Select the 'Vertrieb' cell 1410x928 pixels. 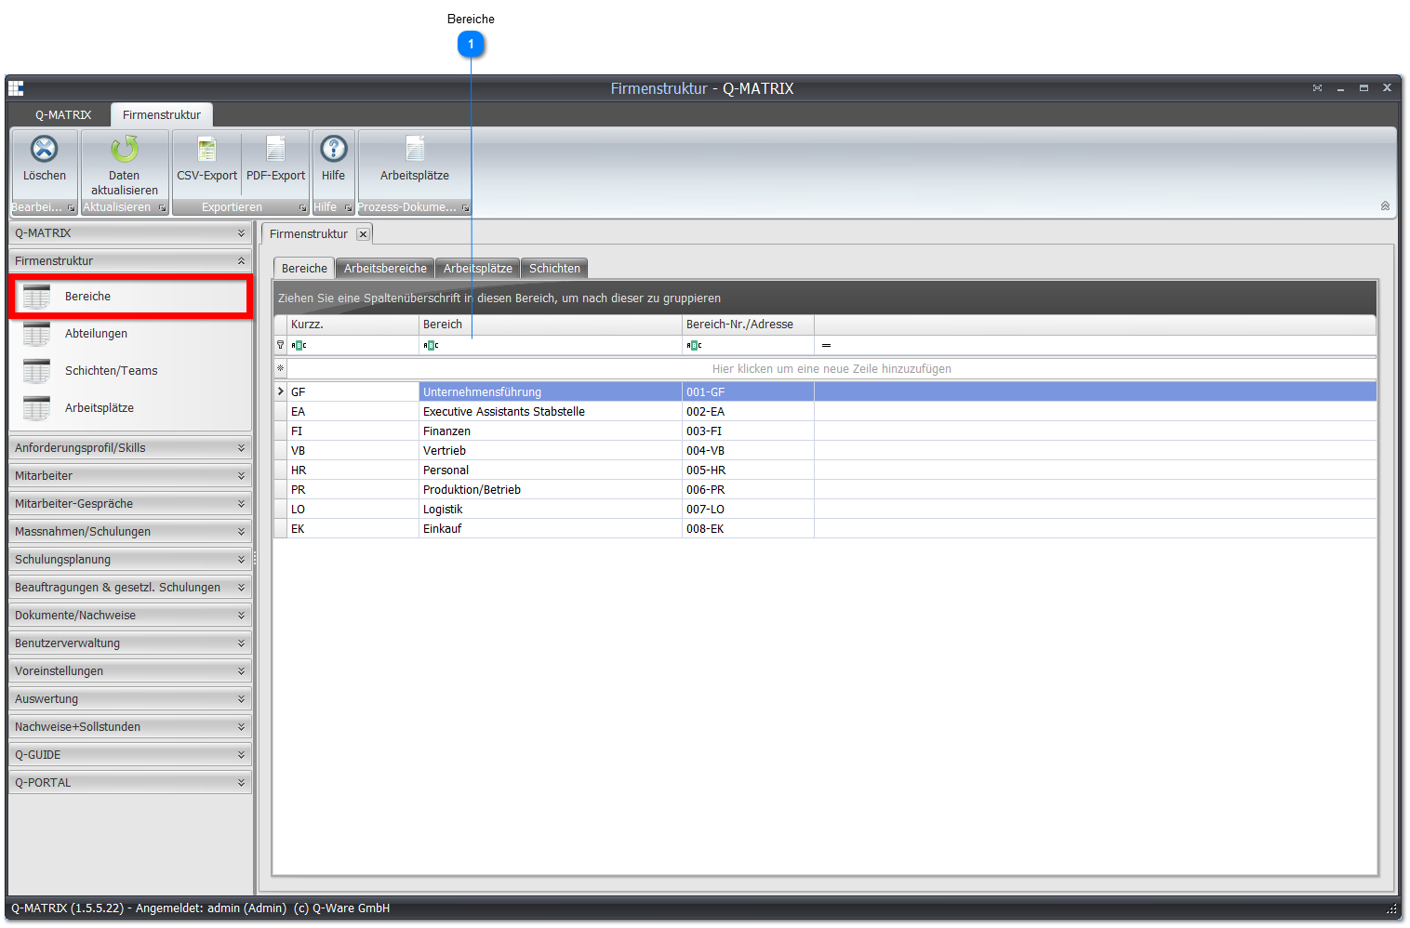tap(551, 451)
